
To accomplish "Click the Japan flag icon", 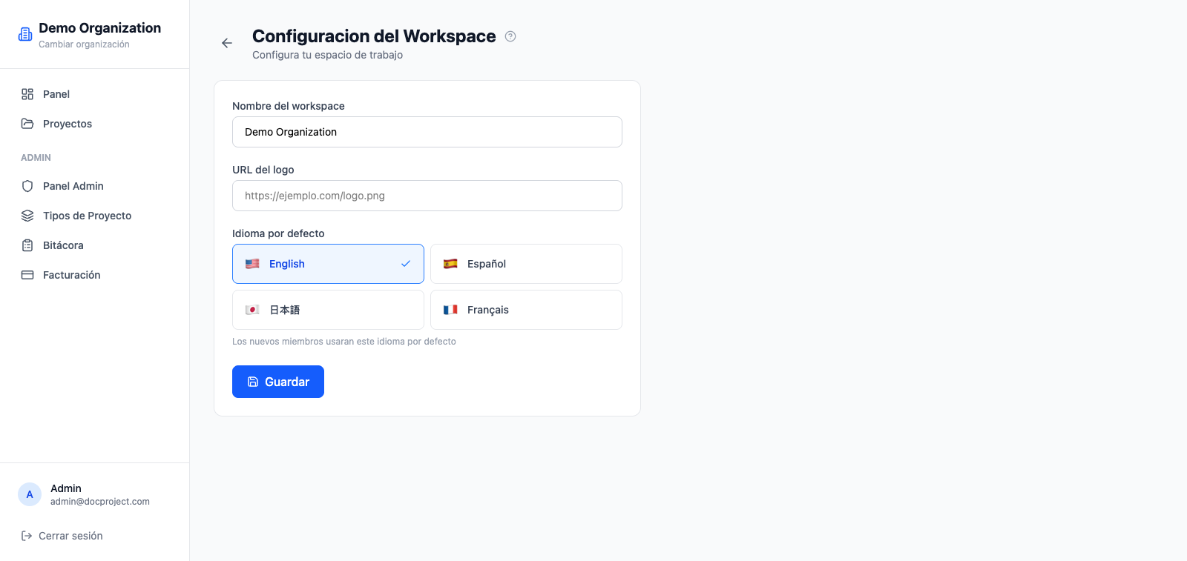I will tap(252, 310).
